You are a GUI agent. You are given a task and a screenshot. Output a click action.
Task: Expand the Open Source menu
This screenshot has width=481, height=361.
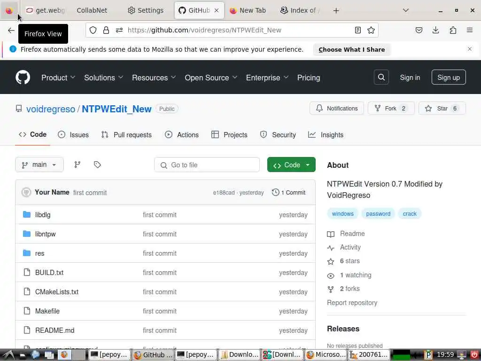point(211,78)
